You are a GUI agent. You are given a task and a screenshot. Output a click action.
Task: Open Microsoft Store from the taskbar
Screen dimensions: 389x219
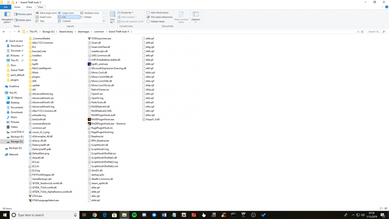tap(114, 215)
